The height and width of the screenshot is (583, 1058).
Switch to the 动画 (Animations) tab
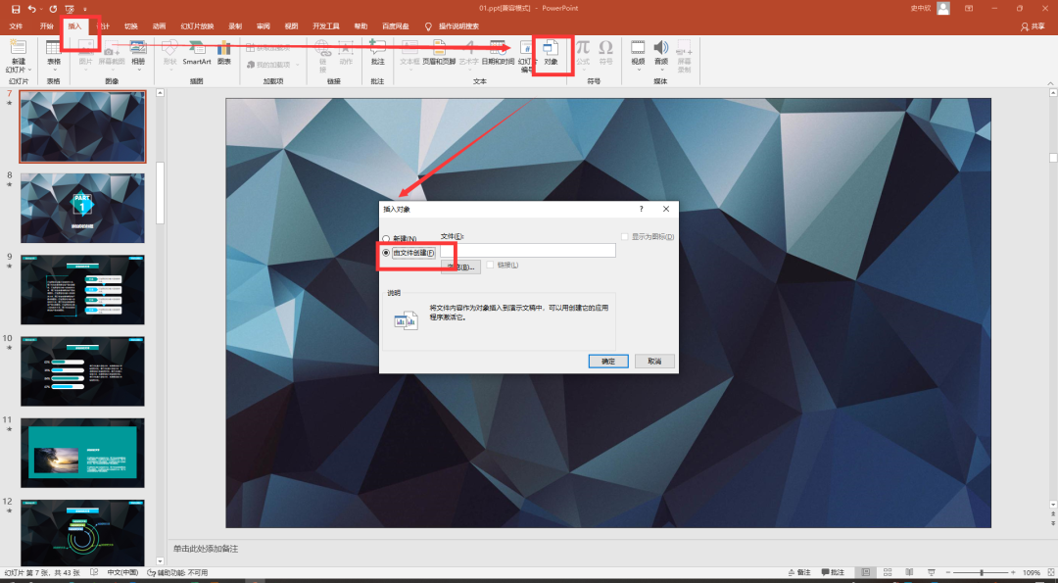159,26
